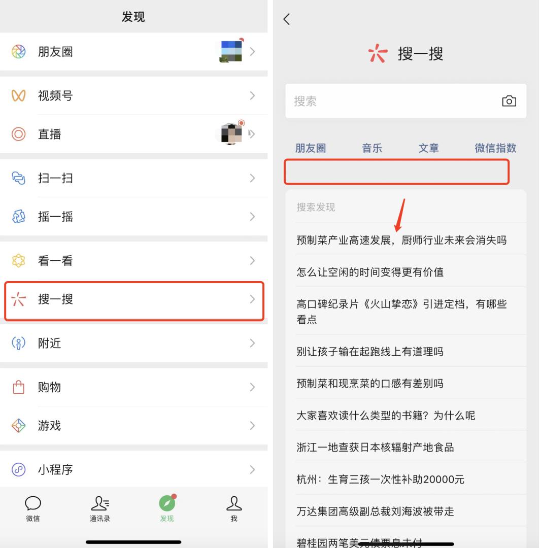540x548 pixels.
Task: Select the 微信指数 search category
Action: 495,148
